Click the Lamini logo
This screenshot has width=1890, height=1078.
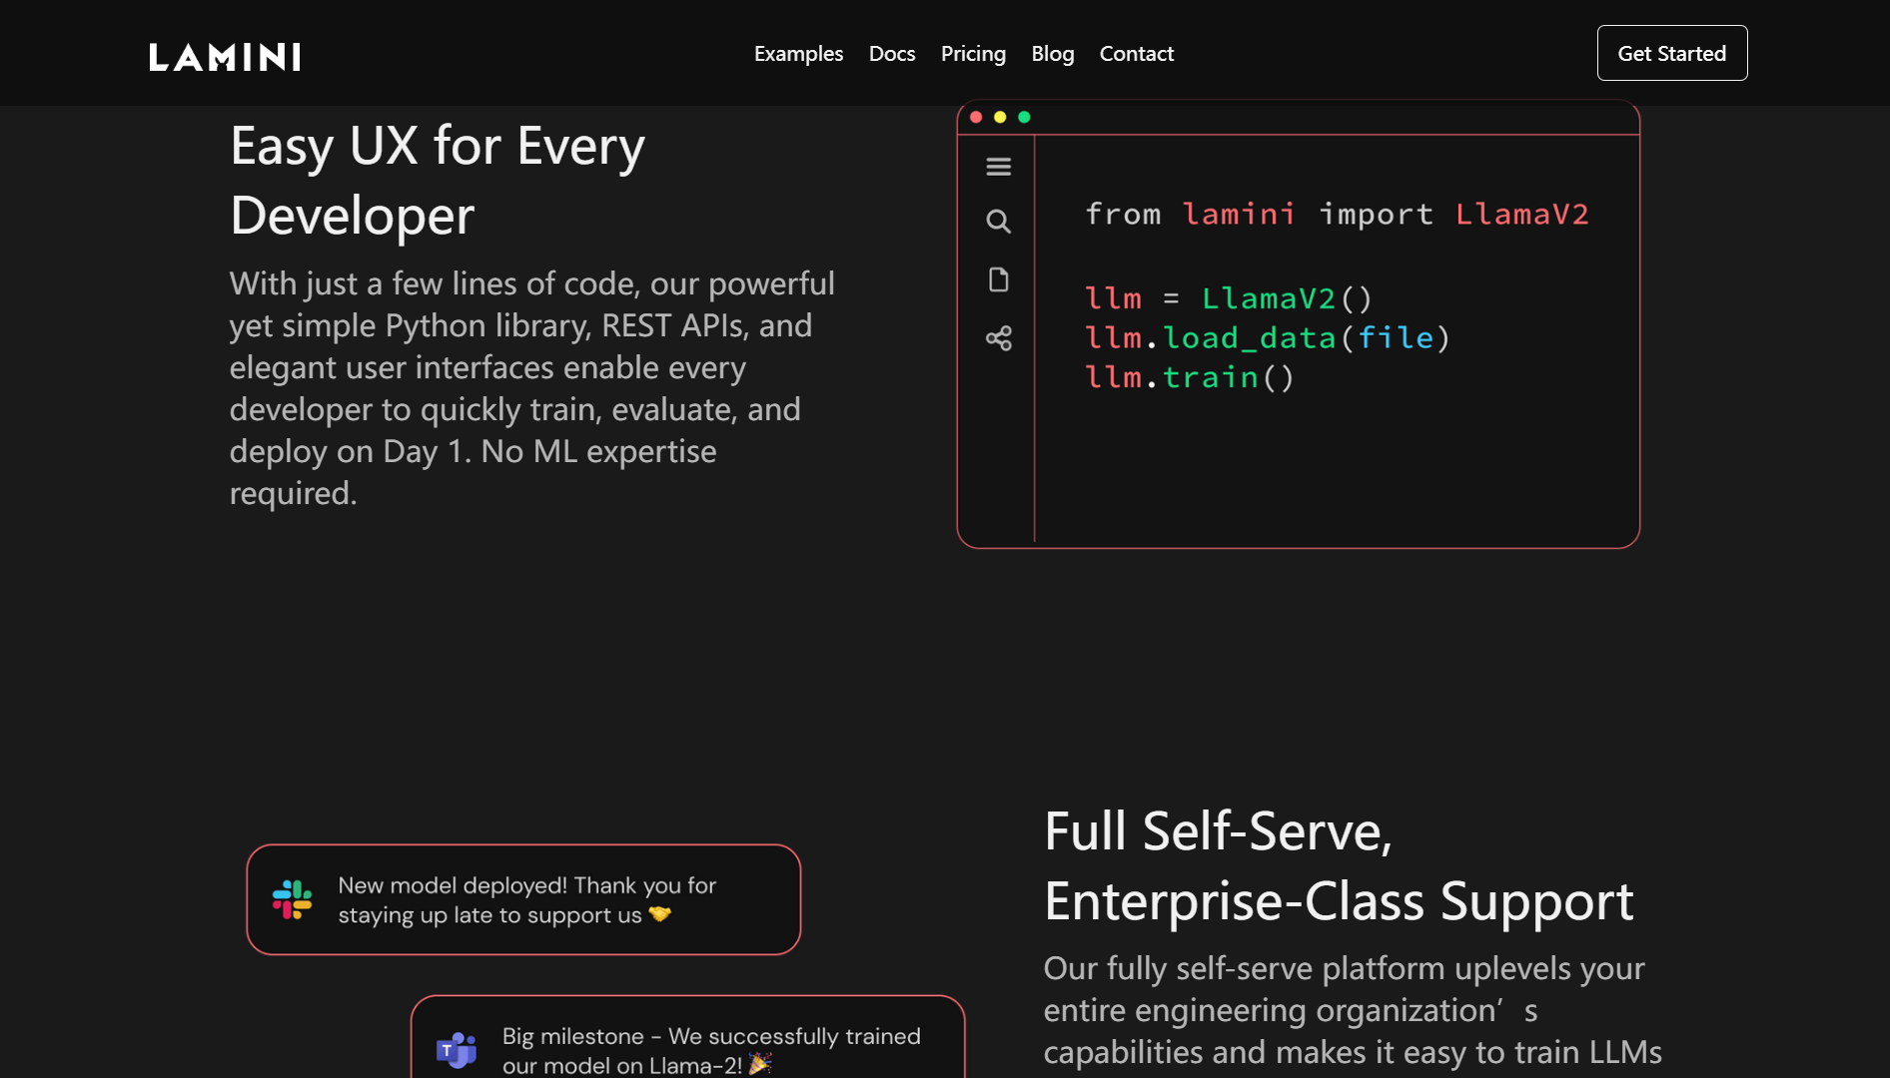(x=225, y=57)
